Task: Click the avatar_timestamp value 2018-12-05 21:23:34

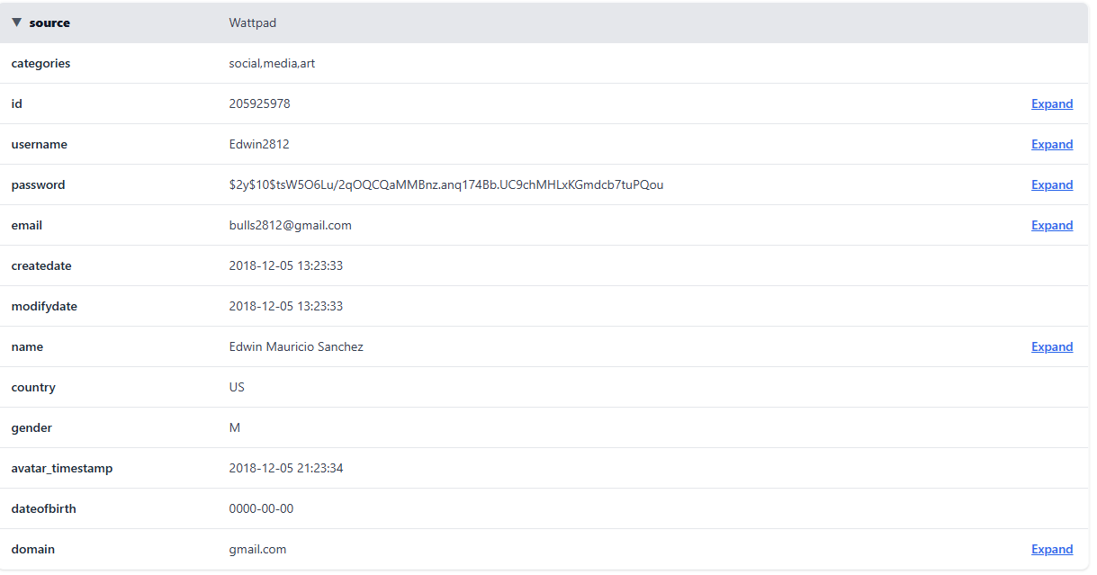Action: [x=286, y=468]
